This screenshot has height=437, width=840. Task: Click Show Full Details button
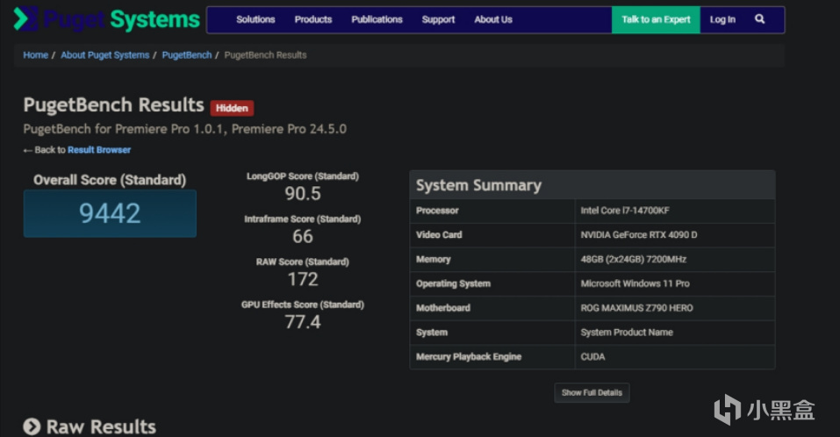[592, 392]
